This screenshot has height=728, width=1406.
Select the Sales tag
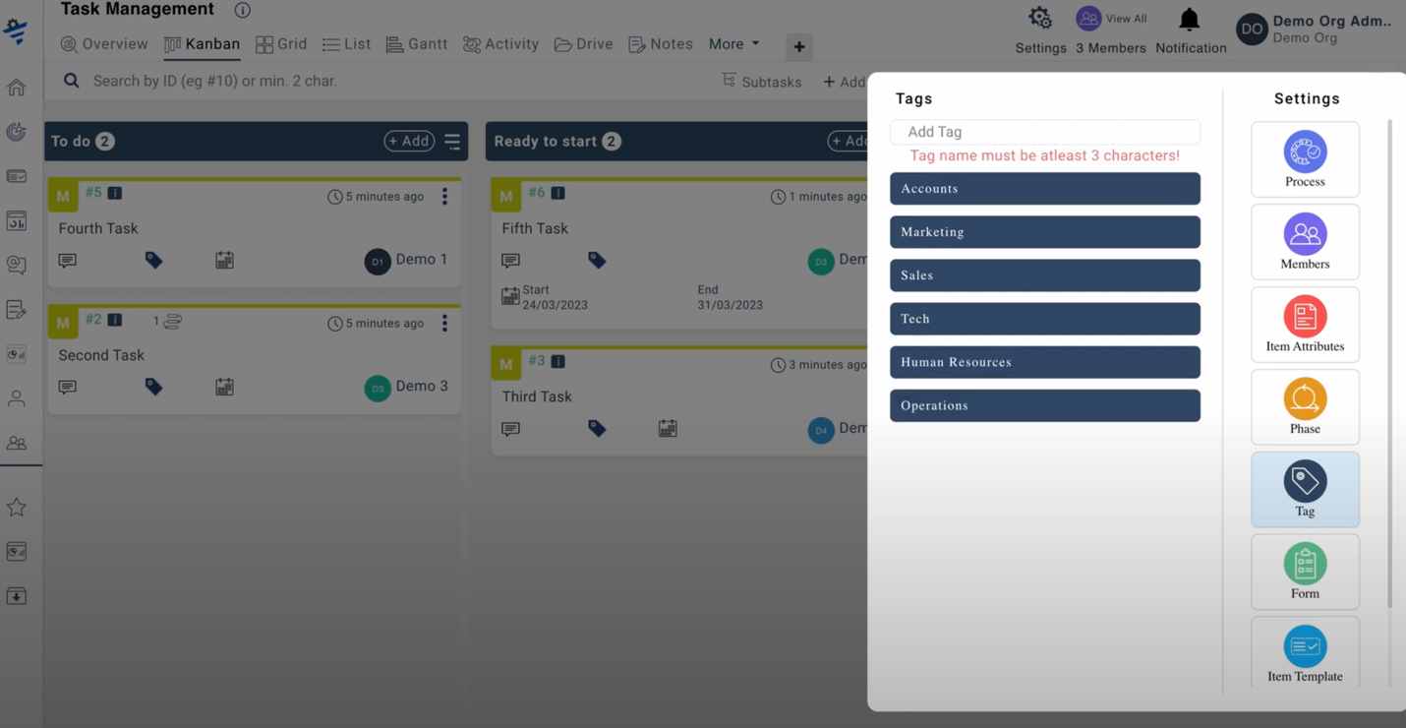(x=1045, y=275)
